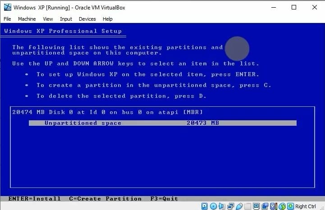Click the mouse integration status icon
This screenshot has width=325, height=210.
click(x=282, y=206)
